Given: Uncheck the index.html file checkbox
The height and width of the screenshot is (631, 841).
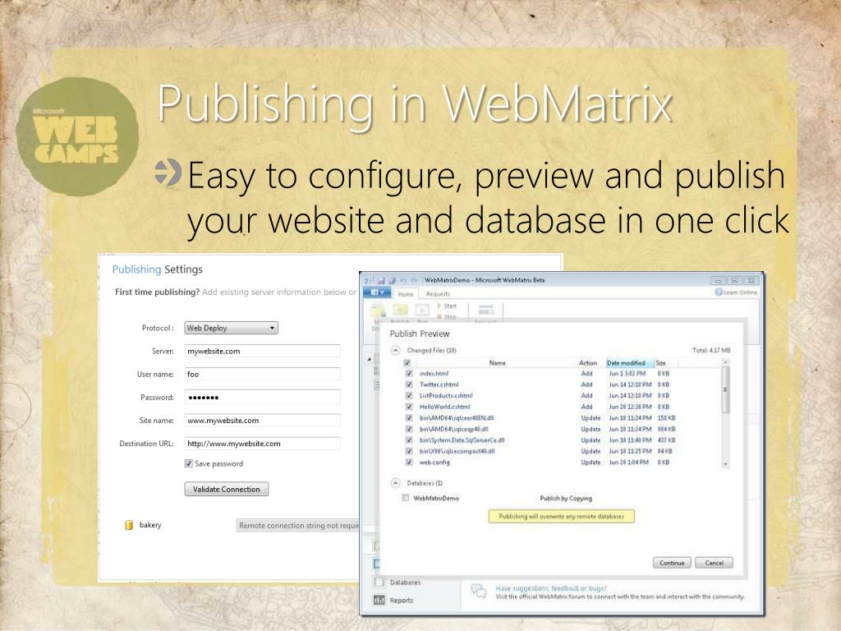Looking at the screenshot, I should 409,374.
